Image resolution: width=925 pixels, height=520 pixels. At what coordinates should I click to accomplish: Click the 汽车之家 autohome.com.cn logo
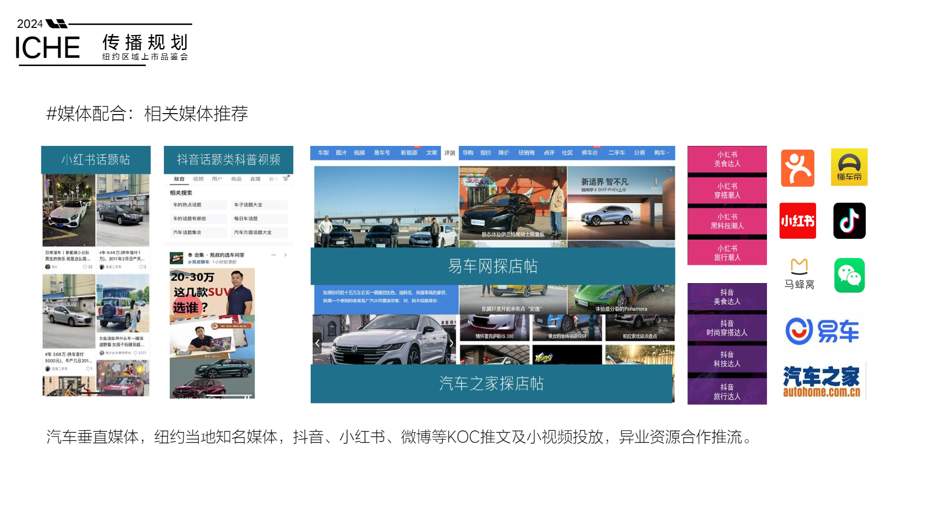[821, 381]
